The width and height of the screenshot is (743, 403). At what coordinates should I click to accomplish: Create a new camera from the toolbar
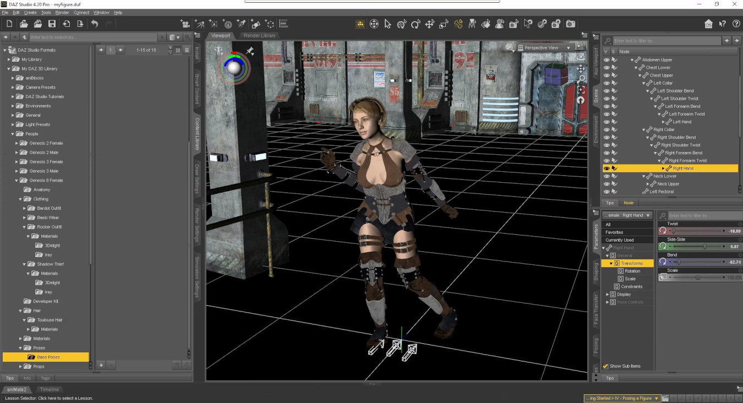tap(185, 24)
